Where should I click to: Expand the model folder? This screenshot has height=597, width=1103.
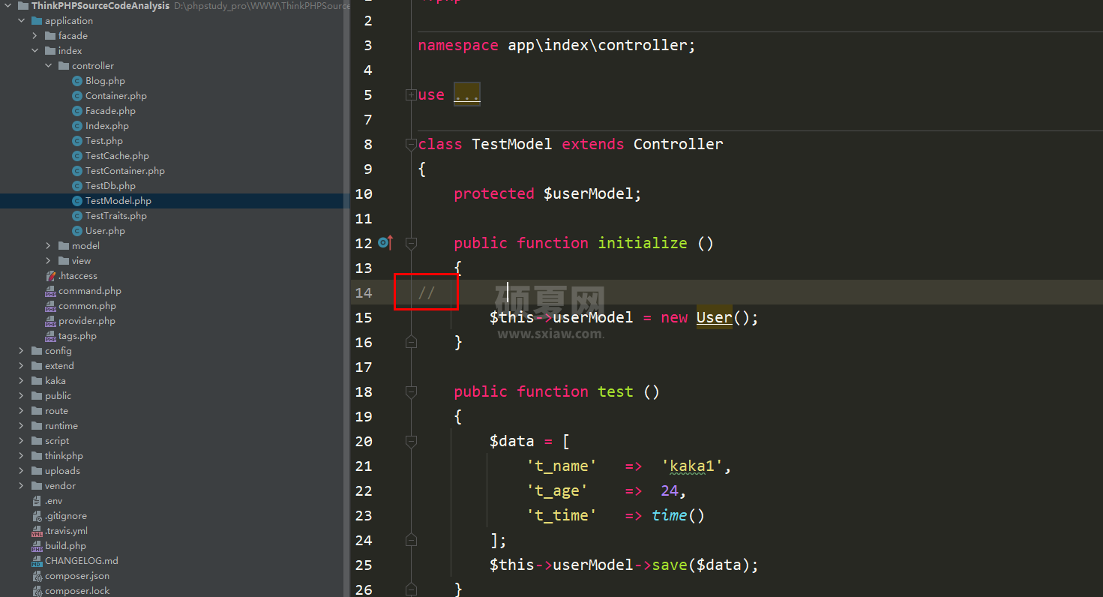(x=49, y=246)
